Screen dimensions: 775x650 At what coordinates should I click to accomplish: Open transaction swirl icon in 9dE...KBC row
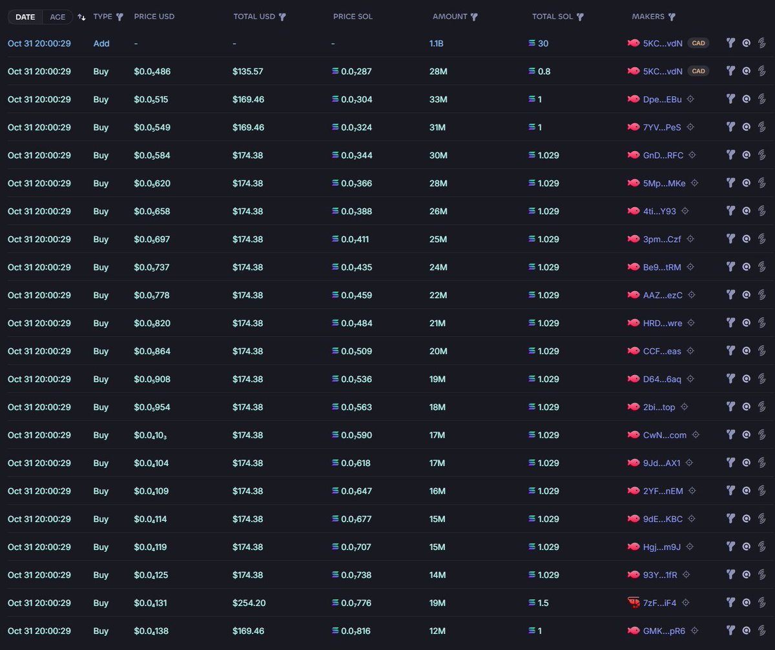[761, 519]
